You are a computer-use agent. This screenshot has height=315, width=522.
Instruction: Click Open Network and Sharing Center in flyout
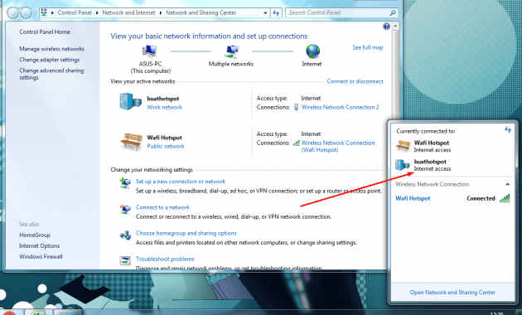(x=452, y=293)
